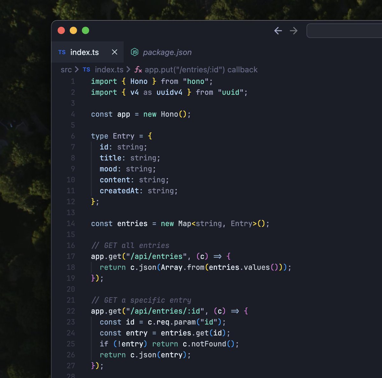Image resolution: width=382 pixels, height=378 pixels.
Task: Click line number 1 in the gutter
Action: [73, 81]
